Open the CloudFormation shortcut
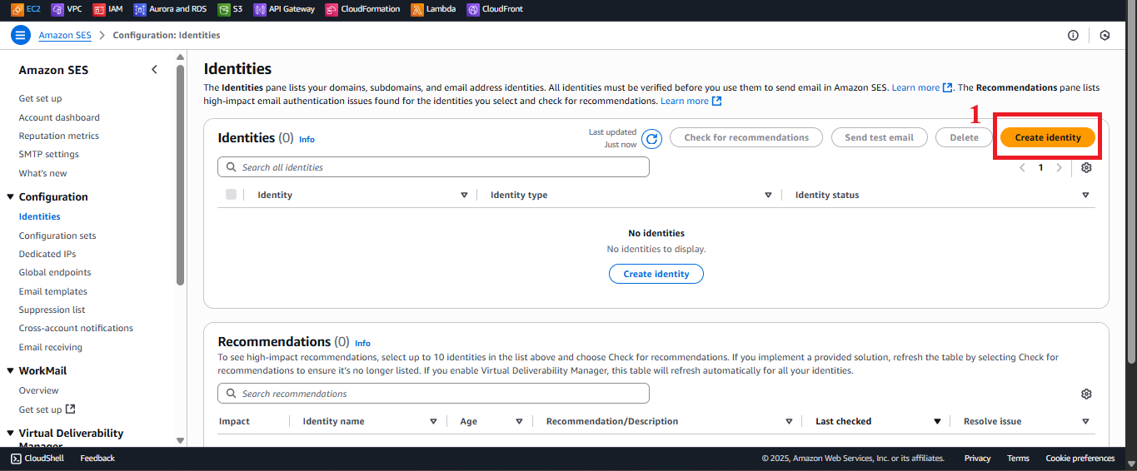This screenshot has width=1137, height=471. pos(362,9)
